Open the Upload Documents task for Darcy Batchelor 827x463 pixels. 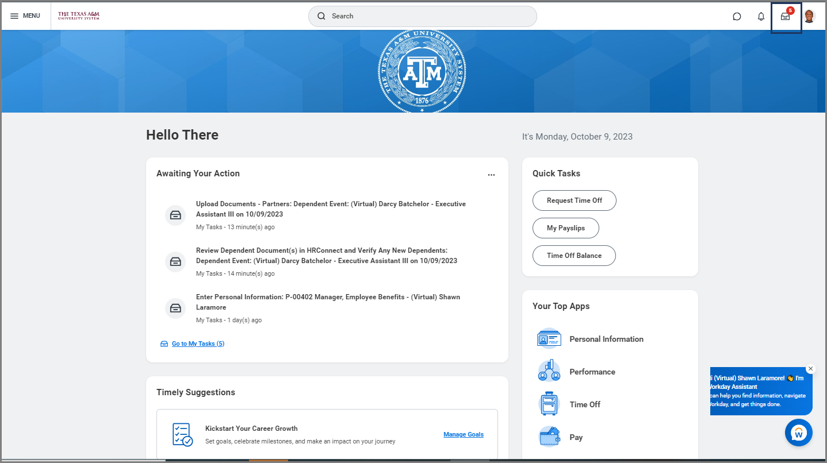coord(331,209)
